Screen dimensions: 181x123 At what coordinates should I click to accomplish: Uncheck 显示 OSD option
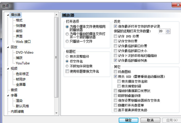116,76
